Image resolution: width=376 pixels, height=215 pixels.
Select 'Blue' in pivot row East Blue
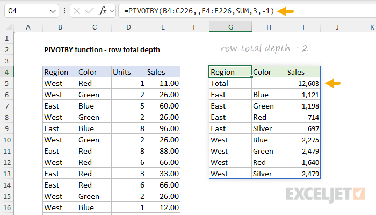pyautogui.click(x=269, y=95)
